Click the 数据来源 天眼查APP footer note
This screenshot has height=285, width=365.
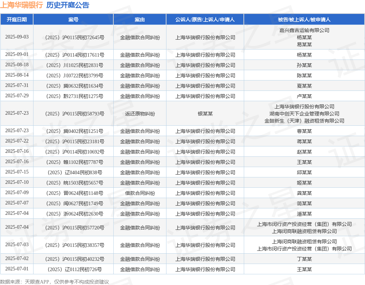(x=55, y=282)
